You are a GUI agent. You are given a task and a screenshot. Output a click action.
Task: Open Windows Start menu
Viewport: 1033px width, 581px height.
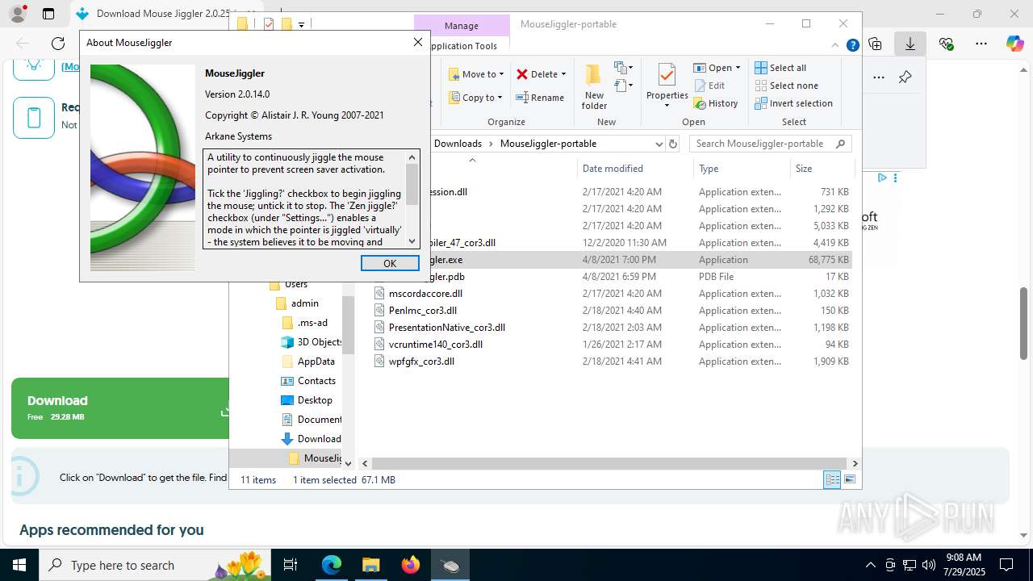(19, 565)
